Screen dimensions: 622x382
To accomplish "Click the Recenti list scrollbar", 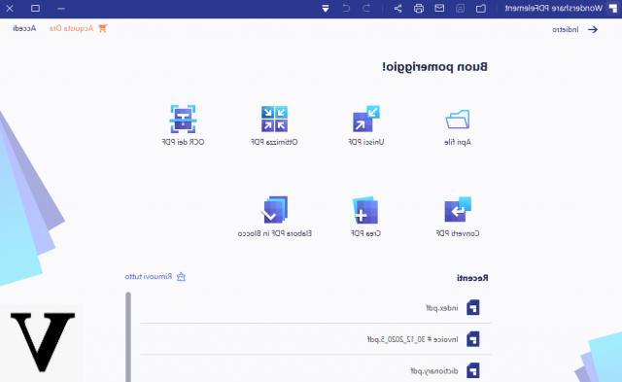I will [x=128, y=337].
